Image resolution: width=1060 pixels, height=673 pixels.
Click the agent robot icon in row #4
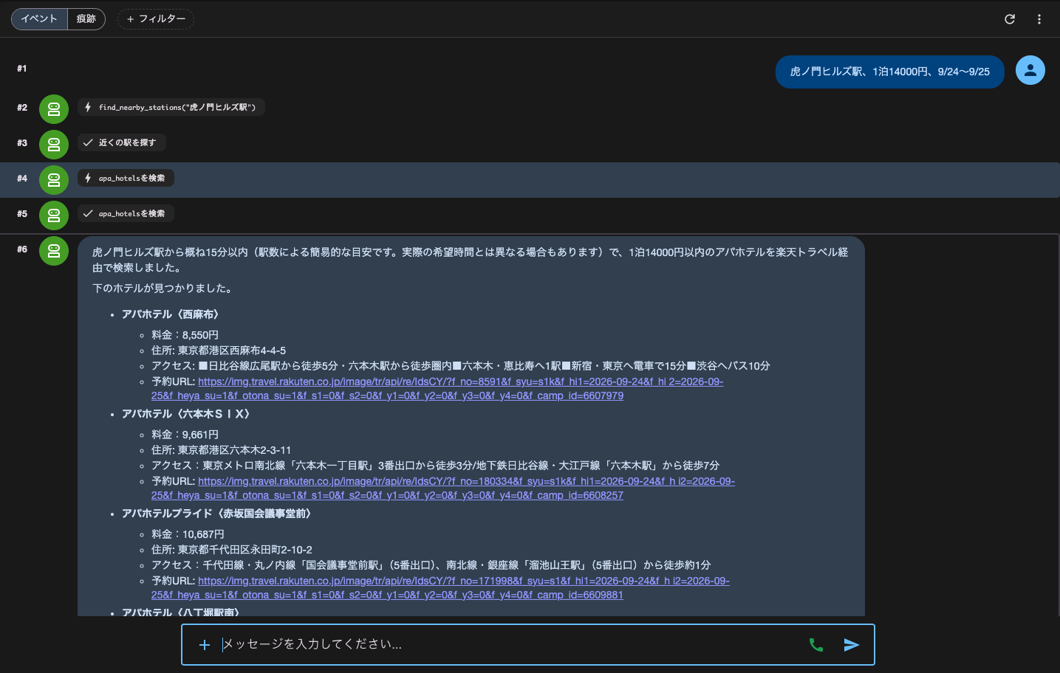tap(54, 180)
